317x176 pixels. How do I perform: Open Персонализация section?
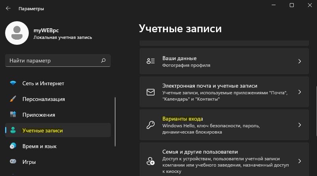pos(58,99)
